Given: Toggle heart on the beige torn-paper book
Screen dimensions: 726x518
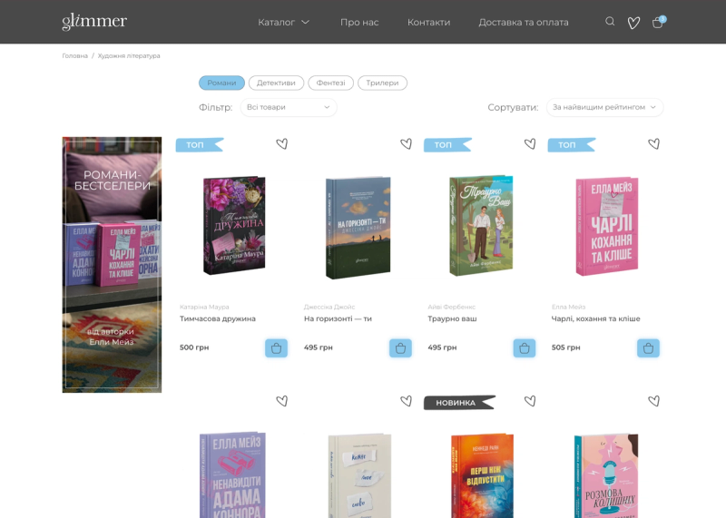Looking at the screenshot, I should (406, 401).
